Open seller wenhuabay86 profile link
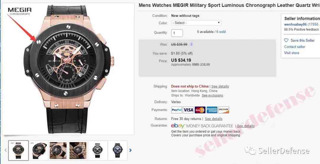 pyautogui.click(x=295, y=24)
